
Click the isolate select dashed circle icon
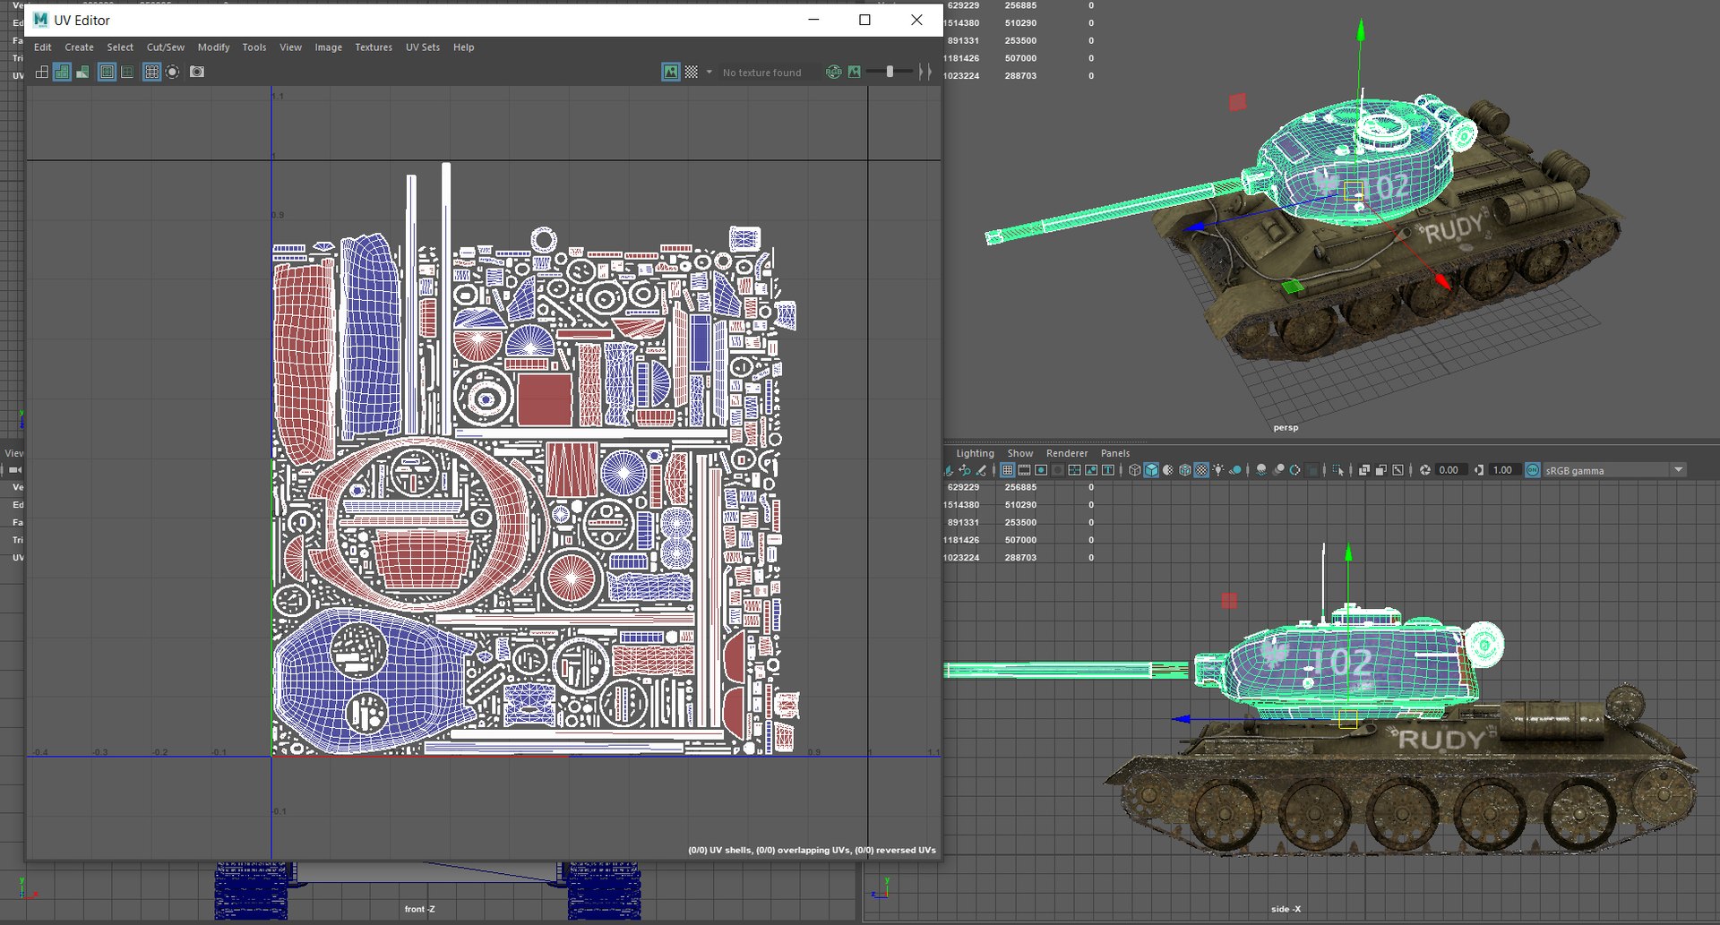(x=173, y=72)
